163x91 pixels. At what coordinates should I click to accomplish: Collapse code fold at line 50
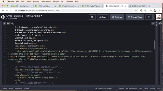[7, 70]
